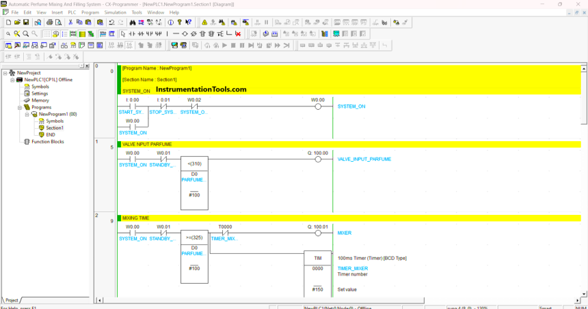Open the Simulation menu
Image resolution: width=588 pixels, height=309 pixels.
coord(115,12)
